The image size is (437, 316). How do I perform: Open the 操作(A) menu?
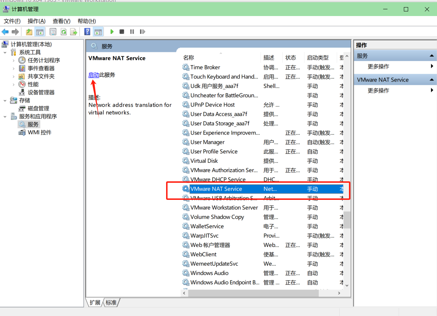pyautogui.click(x=37, y=21)
